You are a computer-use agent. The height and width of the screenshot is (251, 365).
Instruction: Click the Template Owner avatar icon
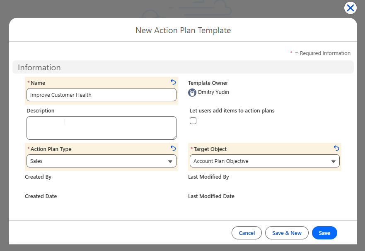click(x=192, y=93)
